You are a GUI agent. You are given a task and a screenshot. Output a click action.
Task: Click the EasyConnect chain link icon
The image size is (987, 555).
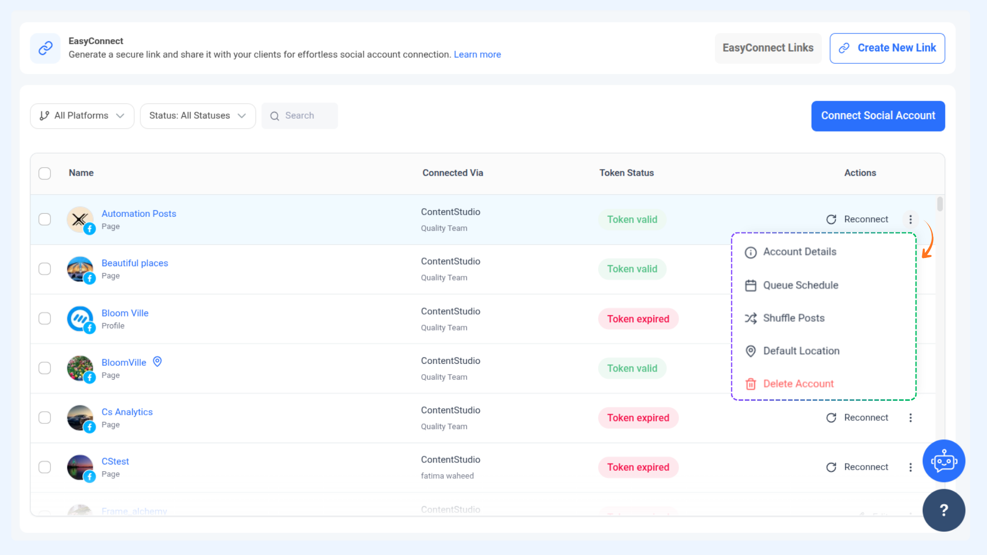coord(45,48)
